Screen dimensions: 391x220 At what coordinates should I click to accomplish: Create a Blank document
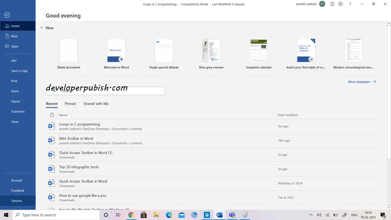tap(69, 54)
